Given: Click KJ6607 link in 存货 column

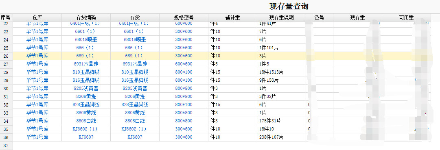Looking at the screenshot, I should click(x=135, y=137).
